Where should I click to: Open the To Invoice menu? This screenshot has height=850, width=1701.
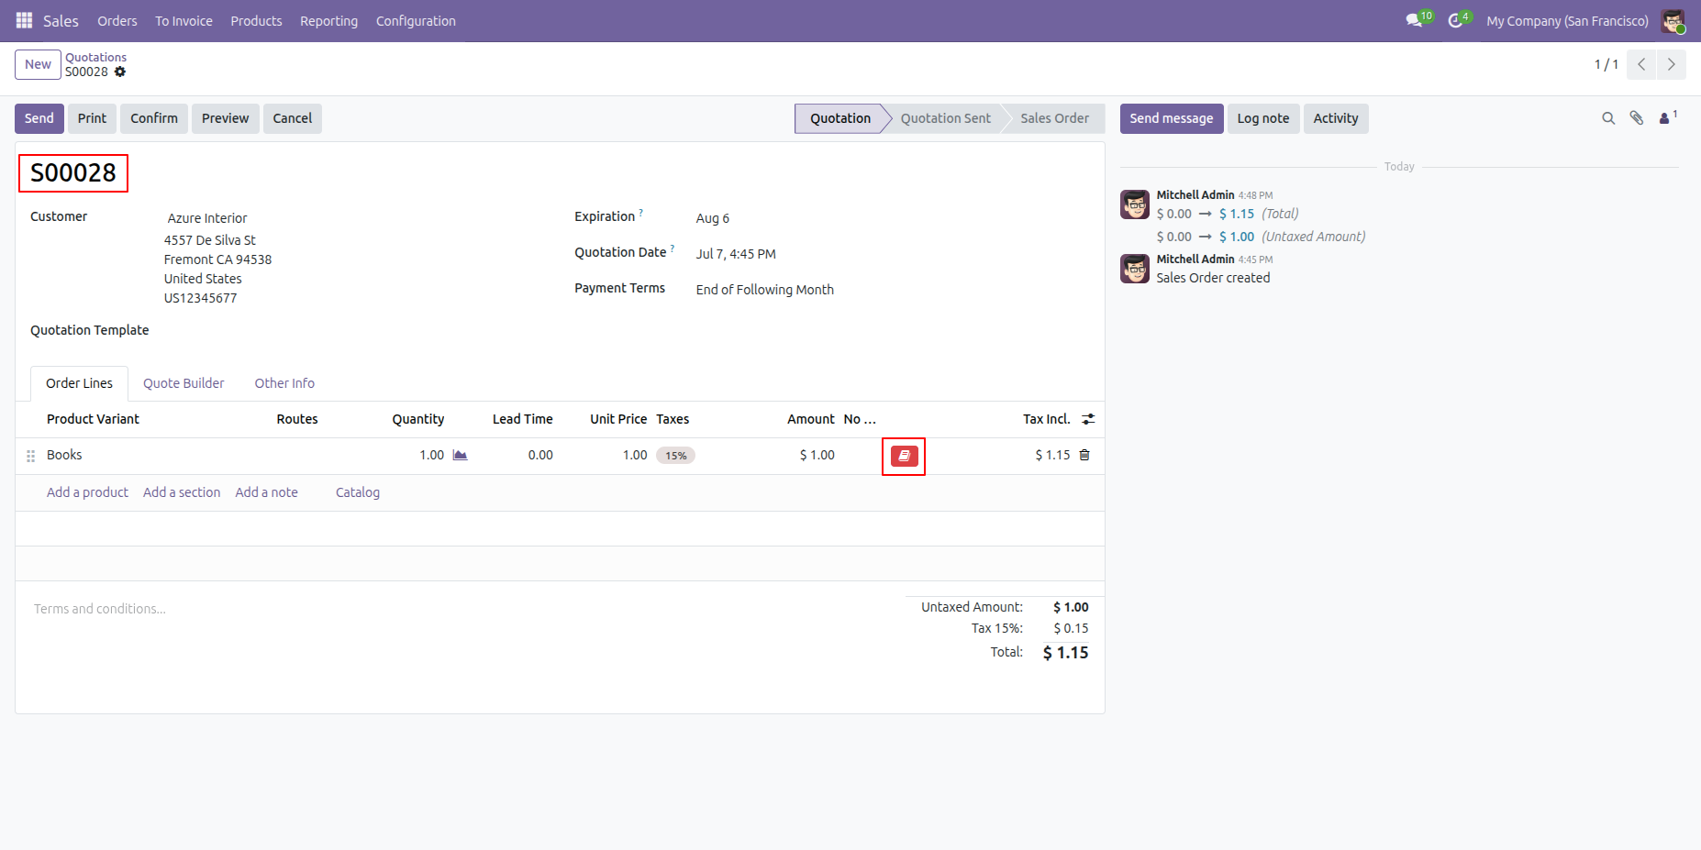tap(183, 20)
